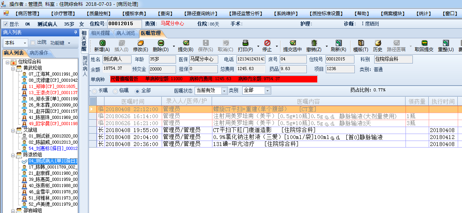The height and width of the screenshot is (213, 462).
Task: Open the dropdown arrow next to 停止
Action: [277, 46]
